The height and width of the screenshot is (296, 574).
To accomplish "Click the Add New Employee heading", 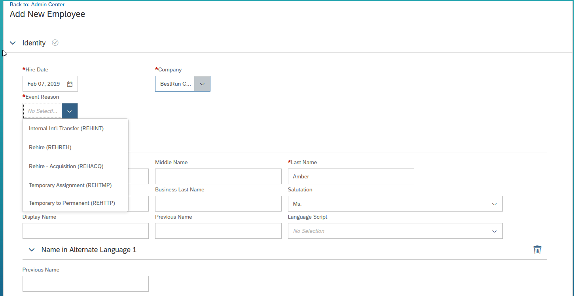I will coord(47,14).
